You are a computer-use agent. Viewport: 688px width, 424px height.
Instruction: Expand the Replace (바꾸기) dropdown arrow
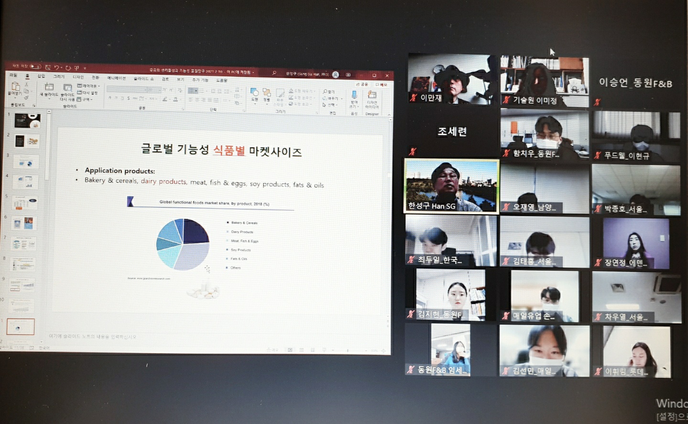pyautogui.click(x=342, y=99)
